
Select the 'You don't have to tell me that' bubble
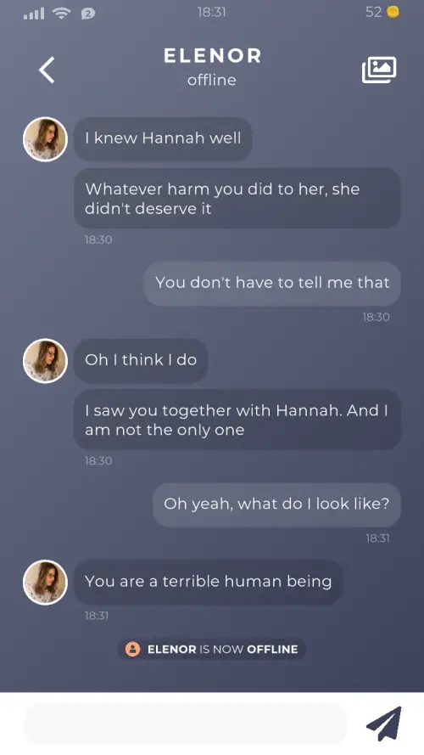(272, 283)
